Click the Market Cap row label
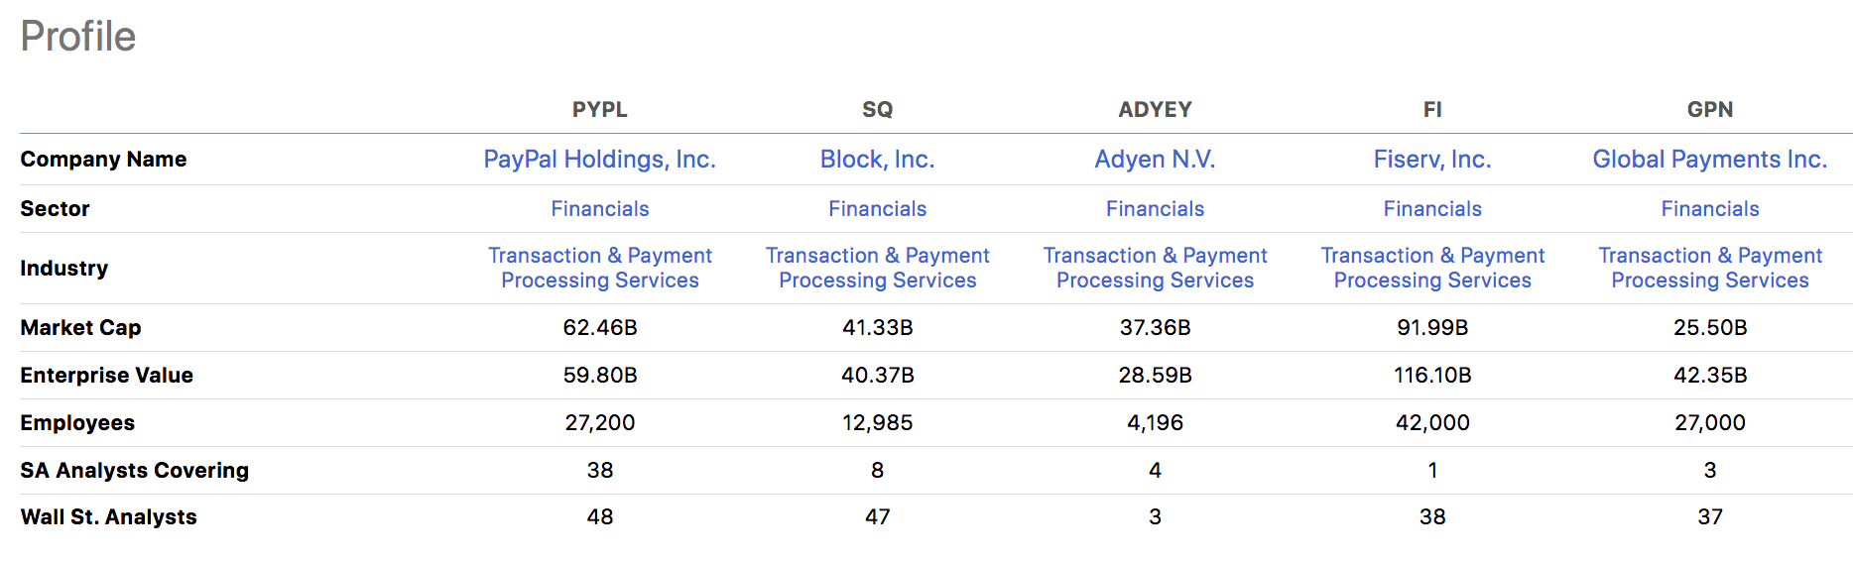This screenshot has height=561, width=1853. pyautogui.click(x=80, y=328)
